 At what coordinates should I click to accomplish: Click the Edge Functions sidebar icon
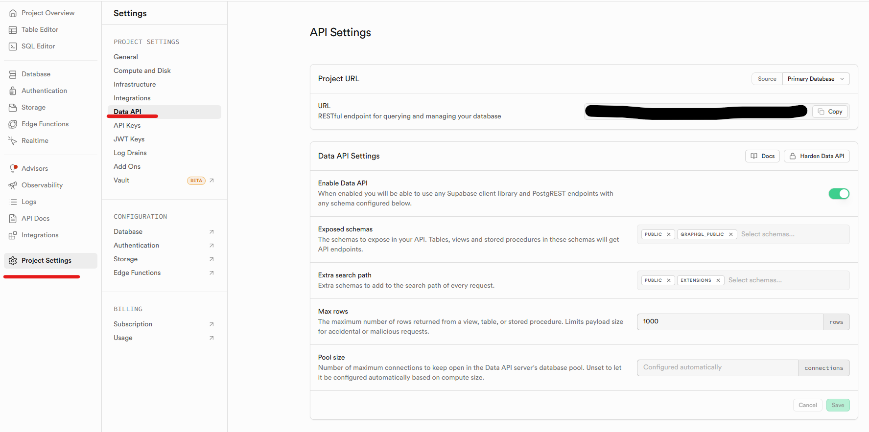(13, 124)
